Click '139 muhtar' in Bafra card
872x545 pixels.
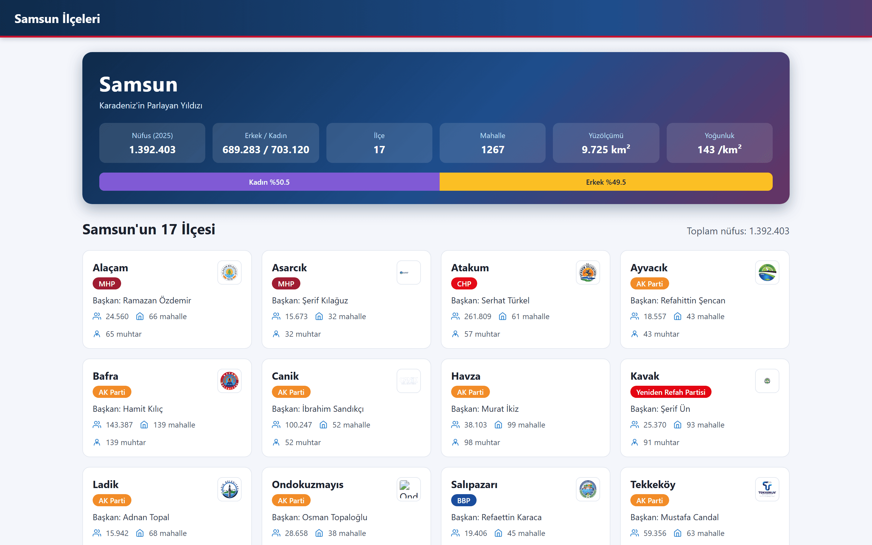[126, 442]
